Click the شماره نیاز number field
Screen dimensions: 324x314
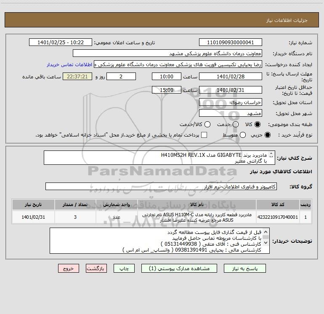click(x=231, y=43)
